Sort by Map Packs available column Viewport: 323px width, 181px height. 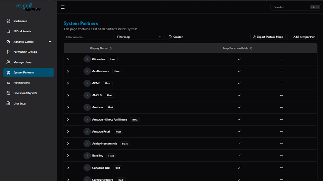[238, 48]
